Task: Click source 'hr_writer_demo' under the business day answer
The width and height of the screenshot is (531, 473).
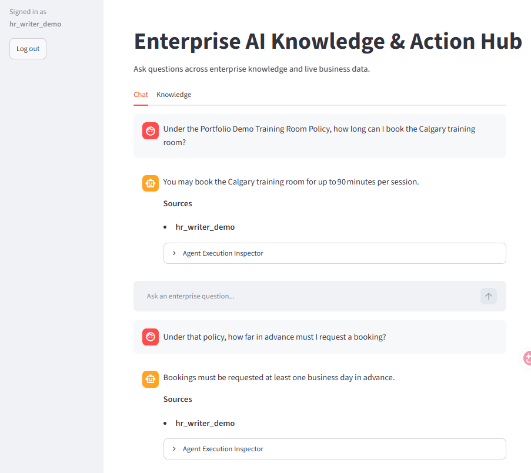Action: (205, 423)
